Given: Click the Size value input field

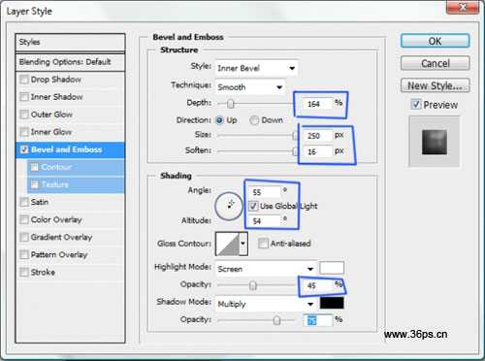Looking at the screenshot, I should [x=317, y=136].
